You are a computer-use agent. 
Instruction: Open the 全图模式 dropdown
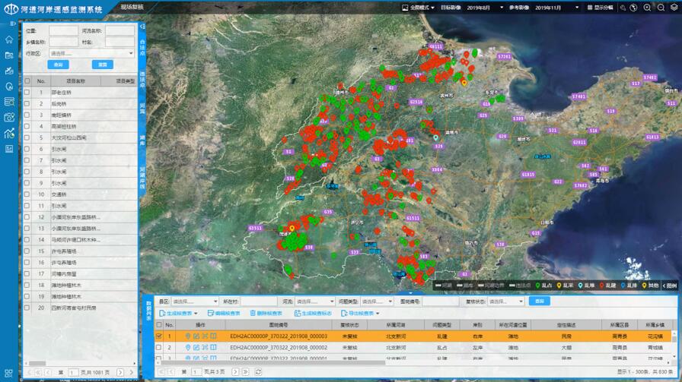pos(418,8)
